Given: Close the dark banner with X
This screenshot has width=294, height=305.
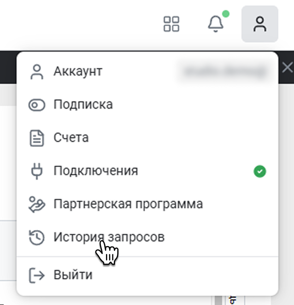Looking at the screenshot, I should tap(287, 69).
